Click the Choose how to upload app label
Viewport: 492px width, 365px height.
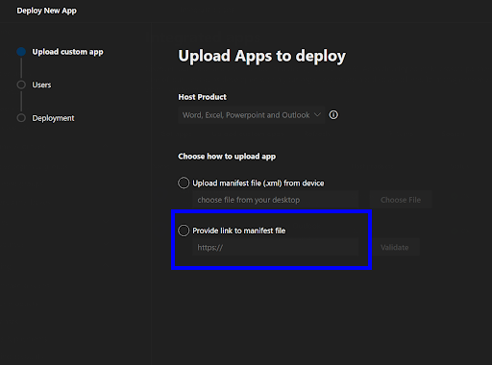tap(227, 157)
